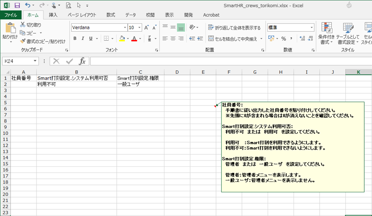Click the Redo arrow in the quick access toolbar

42,5
